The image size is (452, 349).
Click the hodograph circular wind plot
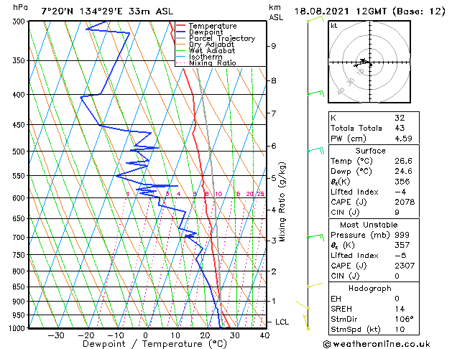pos(369,62)
